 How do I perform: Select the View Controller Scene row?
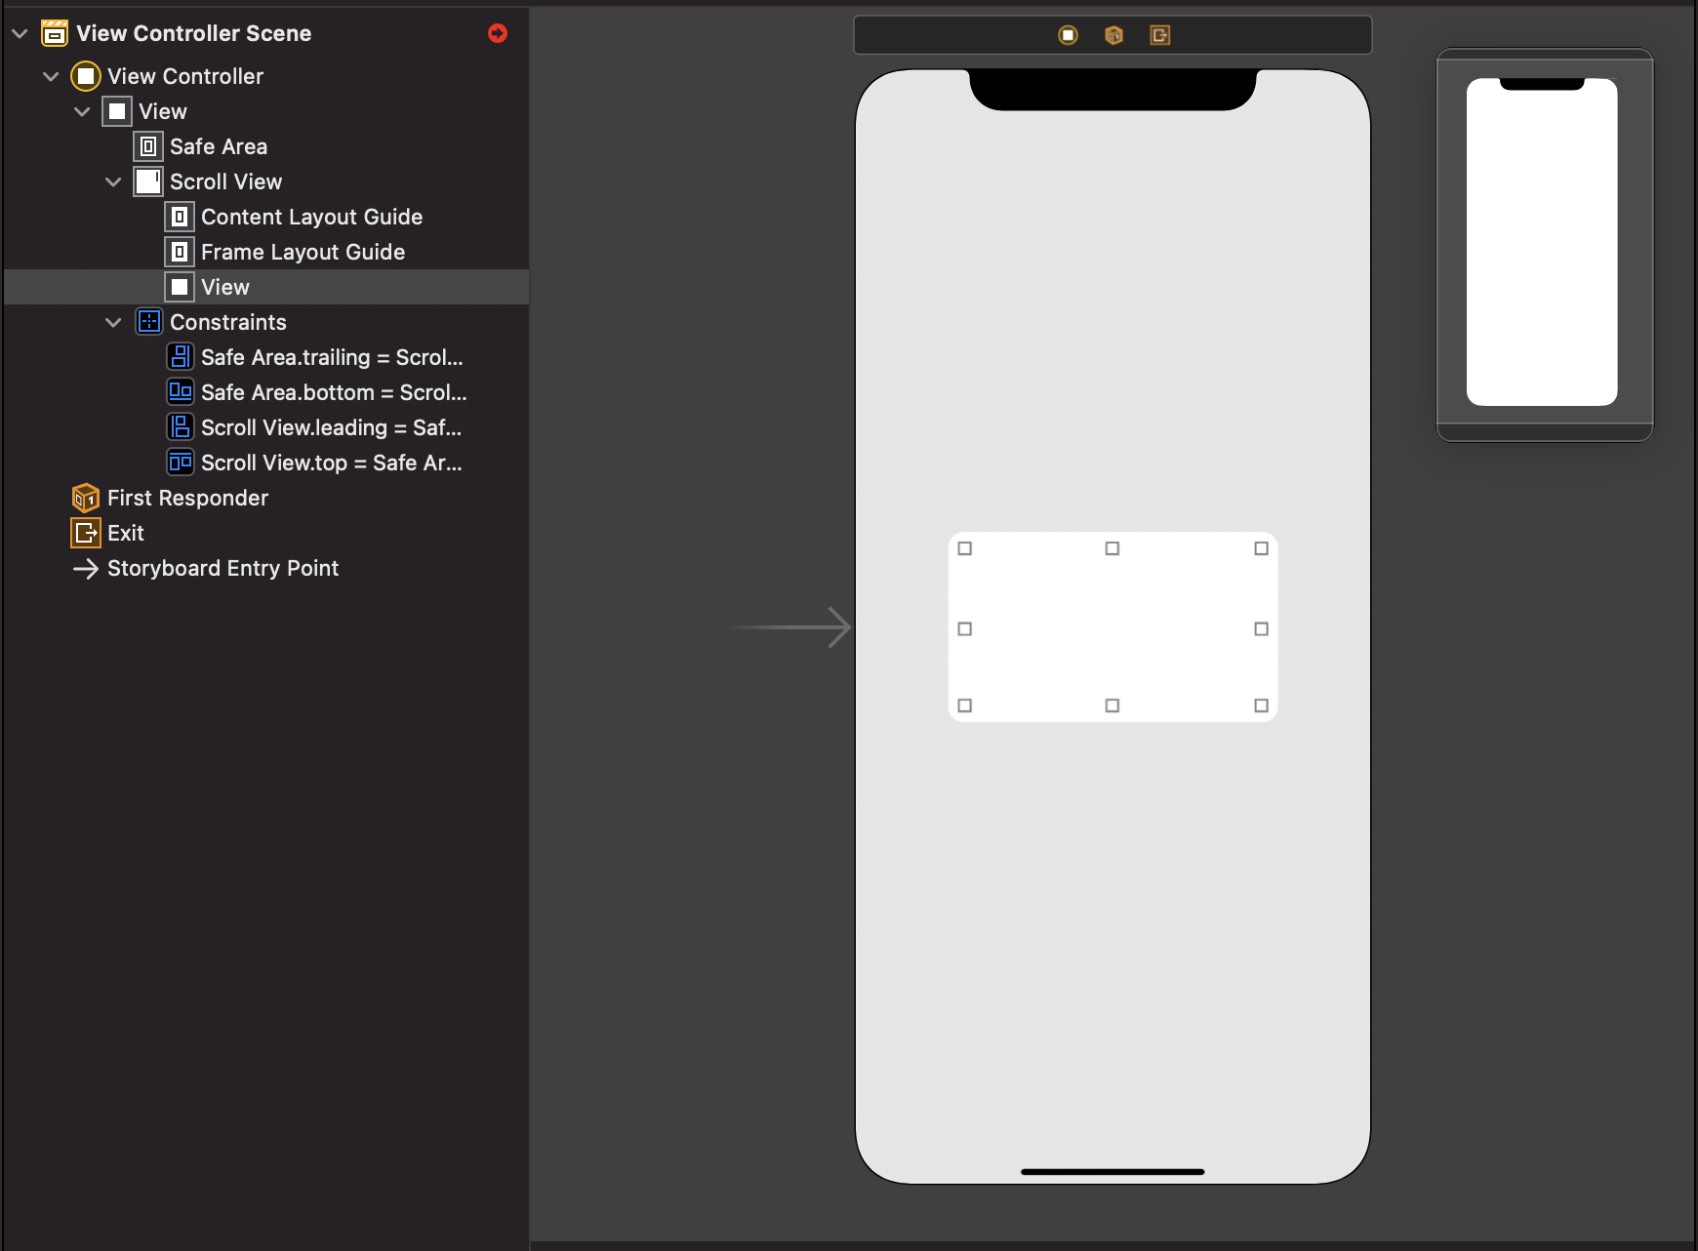pos(266,33)
